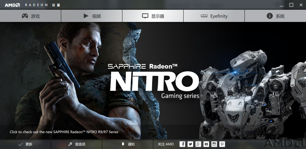Click the Google Plus icon
This screenshot has width=306, height=149.
[198, 144]
